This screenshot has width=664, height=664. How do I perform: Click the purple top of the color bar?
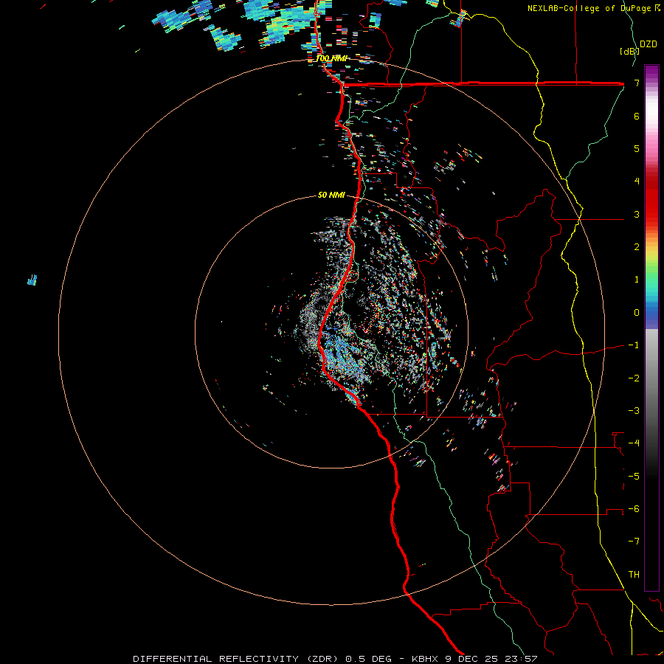click(x=651, y=72)
